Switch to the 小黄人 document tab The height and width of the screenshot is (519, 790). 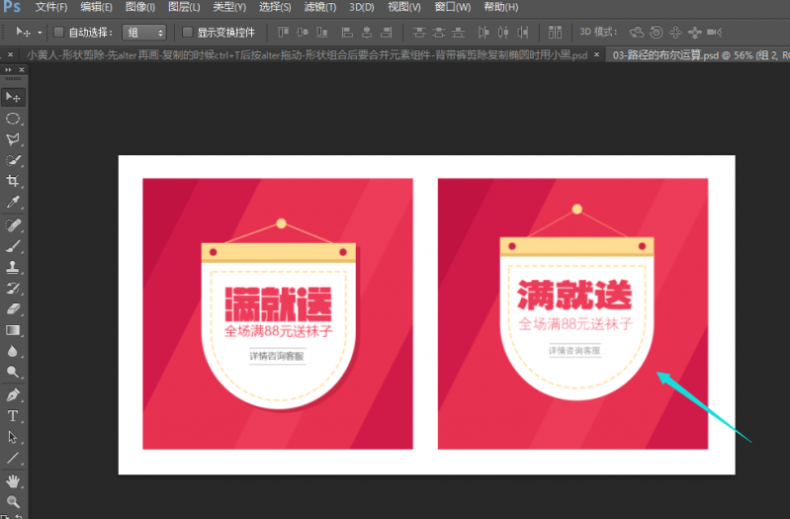click(x=297, y=54)
